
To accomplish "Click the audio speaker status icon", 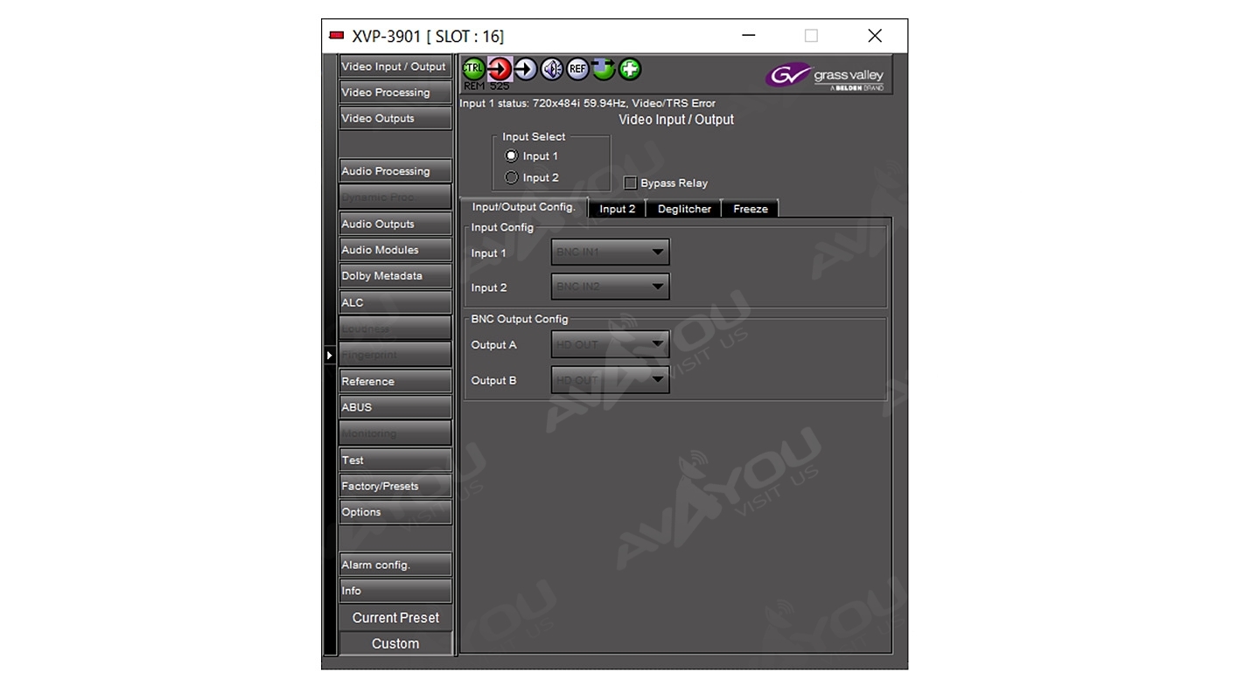I will point(551,69).
